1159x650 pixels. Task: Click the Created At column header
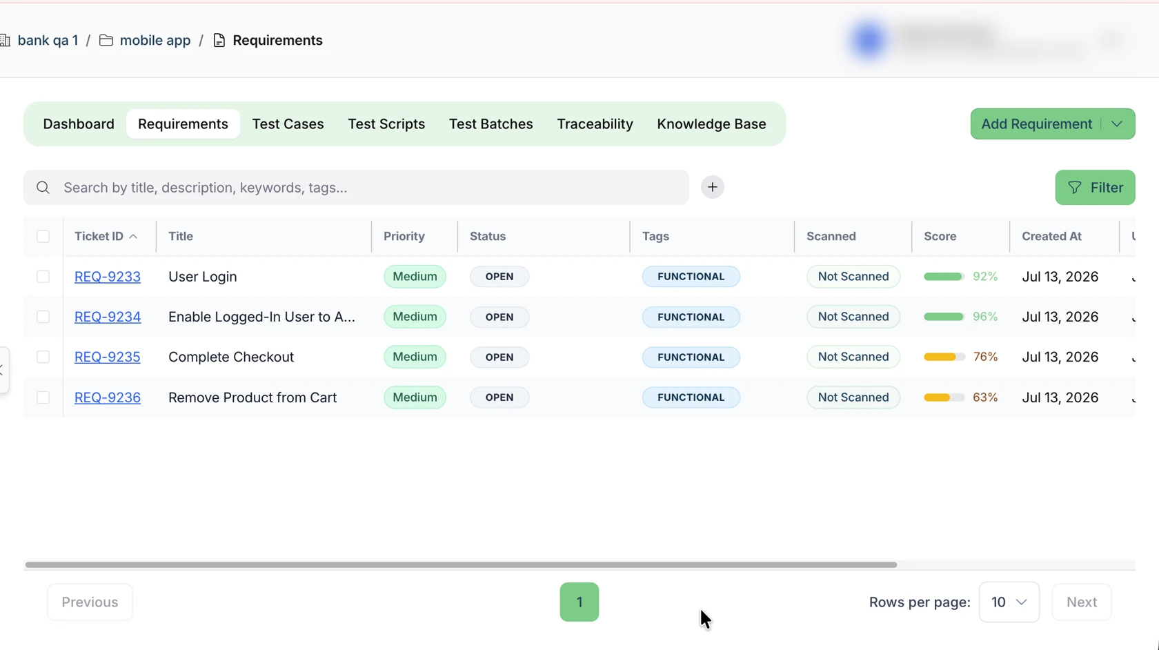(x=1051, y=237)
